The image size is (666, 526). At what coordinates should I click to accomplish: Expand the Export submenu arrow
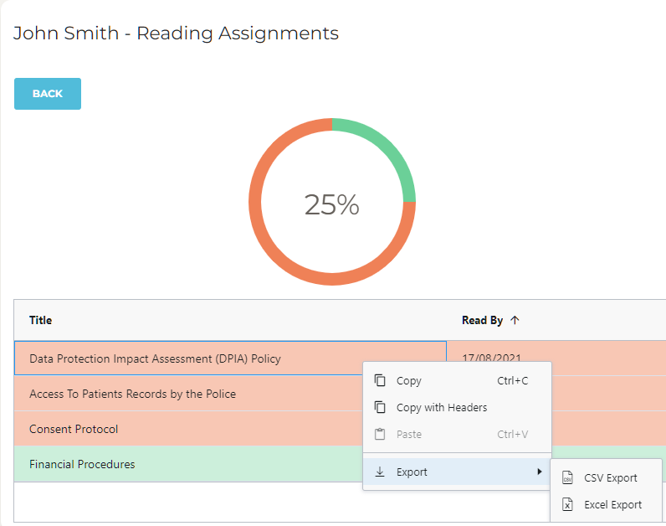(539, 472)
